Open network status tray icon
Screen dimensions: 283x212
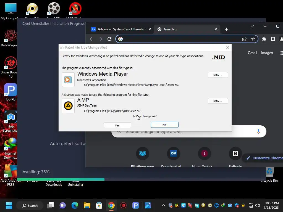click(x=251, y=205)
